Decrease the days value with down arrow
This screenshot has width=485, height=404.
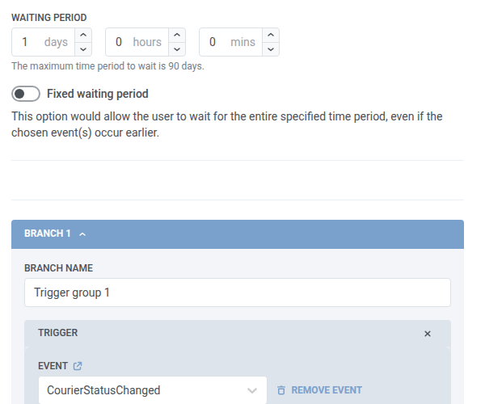(x=83, y=49)
